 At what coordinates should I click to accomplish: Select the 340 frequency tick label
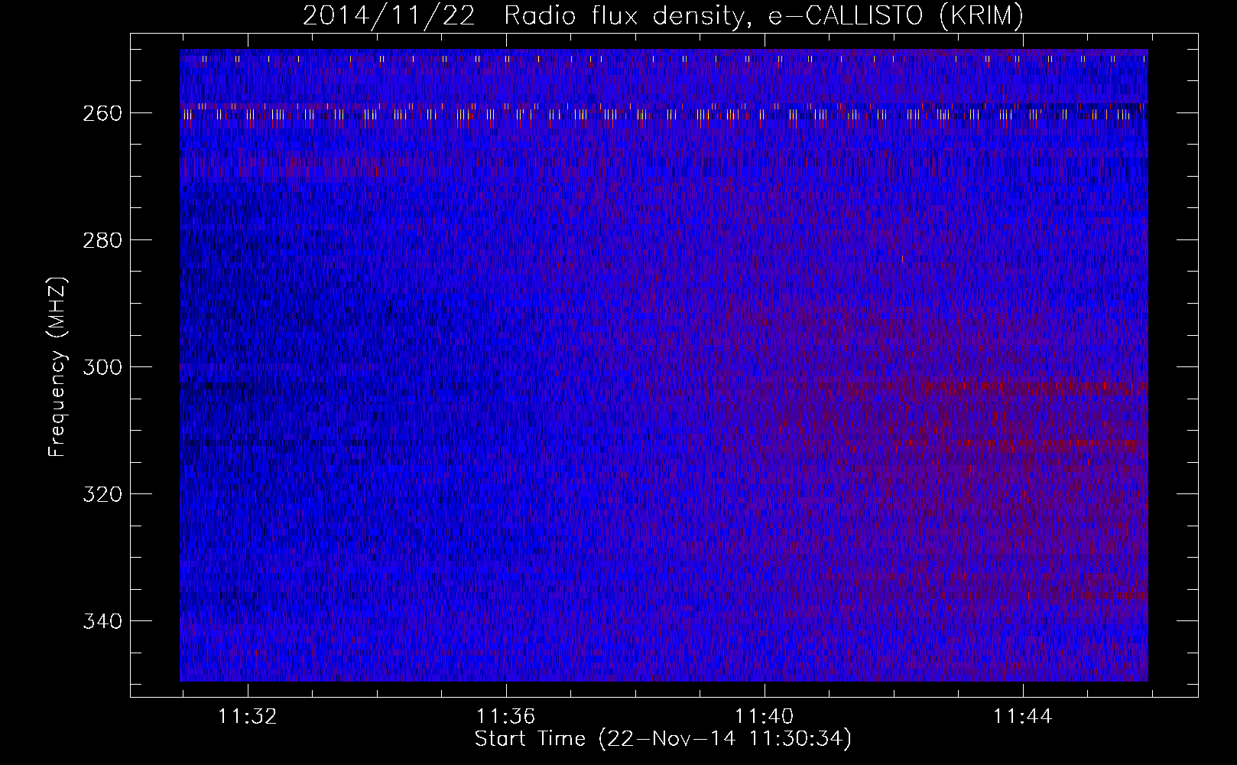tap(102, 621)
